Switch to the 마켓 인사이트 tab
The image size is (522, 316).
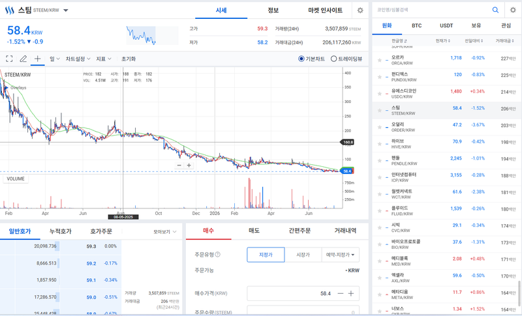coord(325,10)
